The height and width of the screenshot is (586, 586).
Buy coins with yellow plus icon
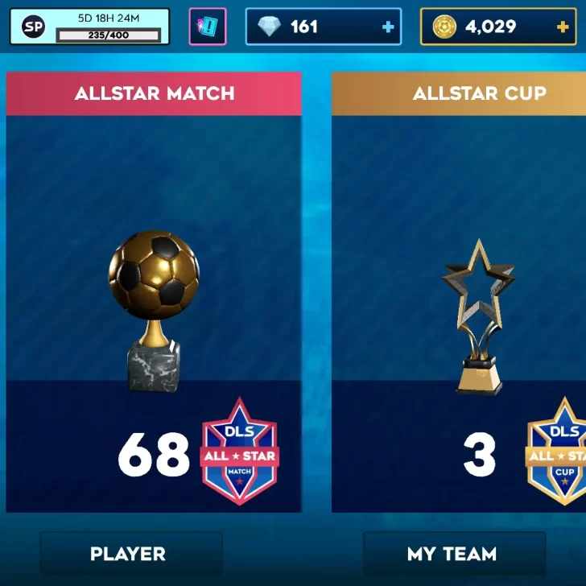563,27
